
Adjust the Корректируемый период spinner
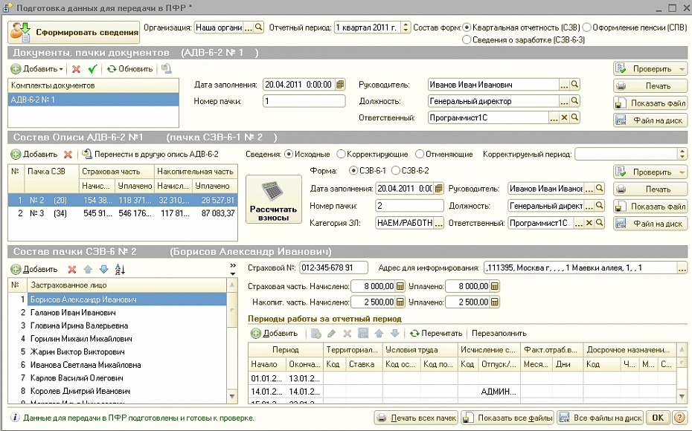pyautogui.click(x=682, y=155)
